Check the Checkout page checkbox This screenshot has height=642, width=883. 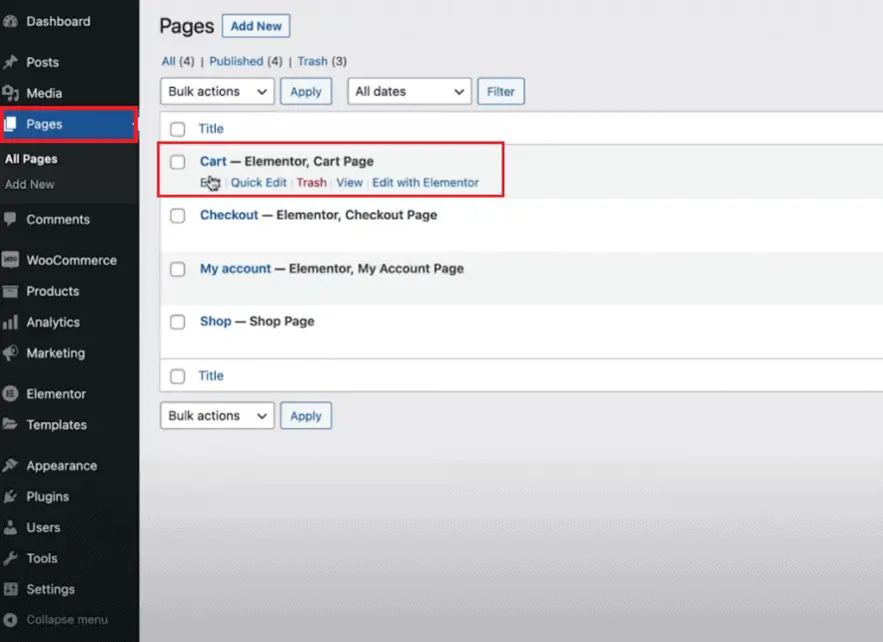point(178,216)
